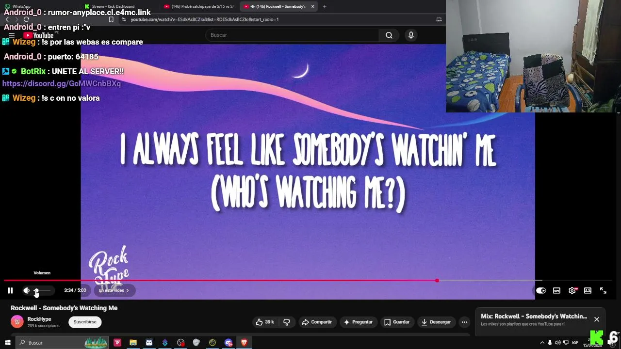The image size is (621, 349).
Task: Toggle the autoplay switch
Action: point(541,290)
